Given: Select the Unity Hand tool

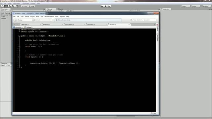Looking at the screenshot, I should pyautogui.click(x=2, y=6).
